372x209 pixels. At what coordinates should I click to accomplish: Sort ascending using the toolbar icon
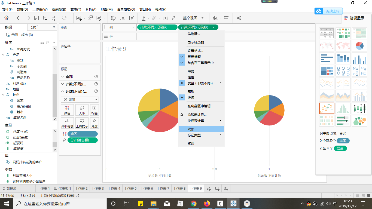click(x=122, y=18)
